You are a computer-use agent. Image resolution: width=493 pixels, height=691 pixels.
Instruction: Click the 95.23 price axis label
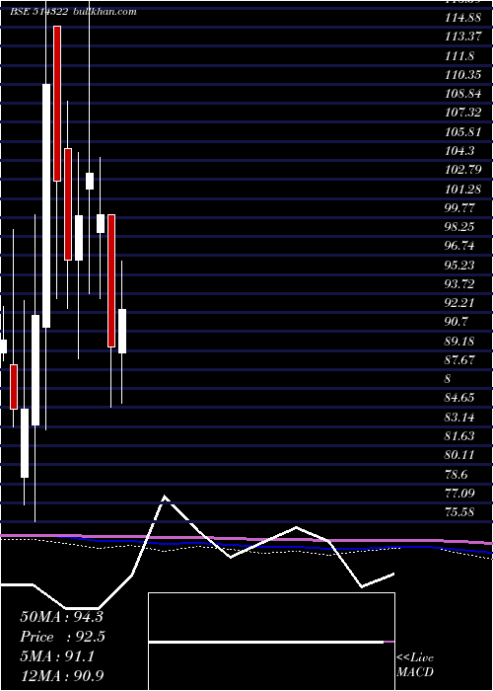click(x=459, y=265)
